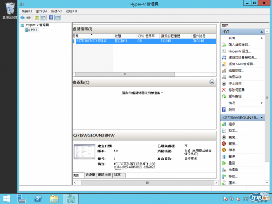Expand the 檢視 submenu in the actions pane
The height and width of the screenshot is (204, 272).
coord(262,103)
